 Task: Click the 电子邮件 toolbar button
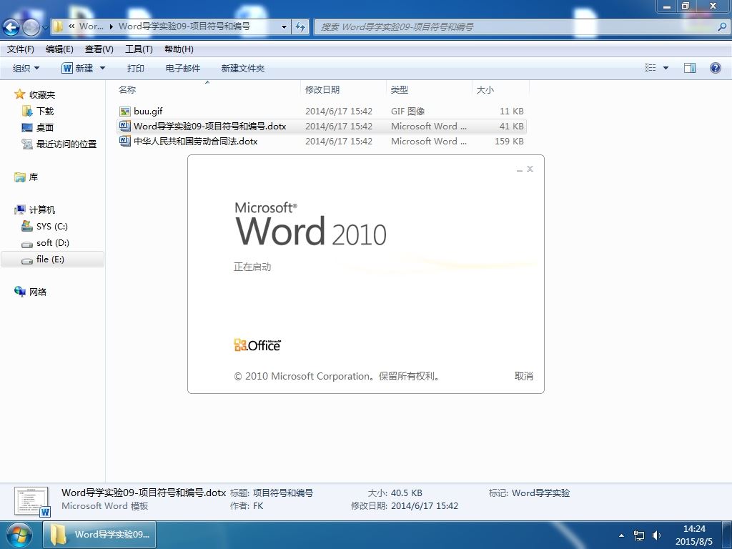point(182,68)
